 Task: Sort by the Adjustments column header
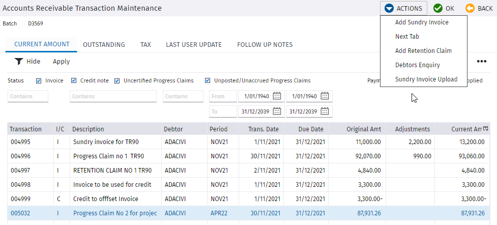coord(413,129)
